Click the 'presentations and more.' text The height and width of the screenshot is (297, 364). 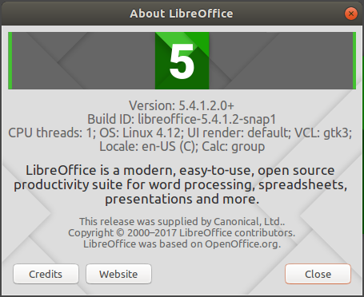(x=182, y=199)
